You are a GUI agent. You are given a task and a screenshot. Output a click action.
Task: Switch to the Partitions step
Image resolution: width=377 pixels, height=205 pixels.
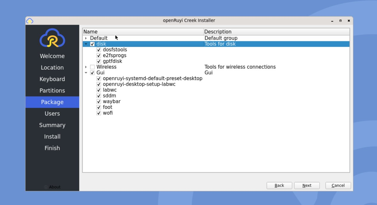[x=52, y=90]
